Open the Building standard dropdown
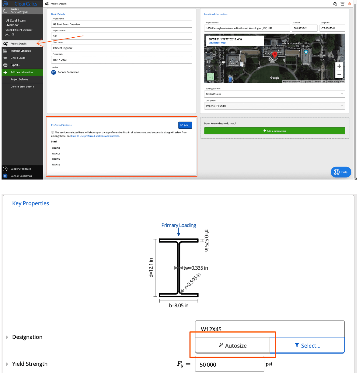 click(x=274, y=94)
